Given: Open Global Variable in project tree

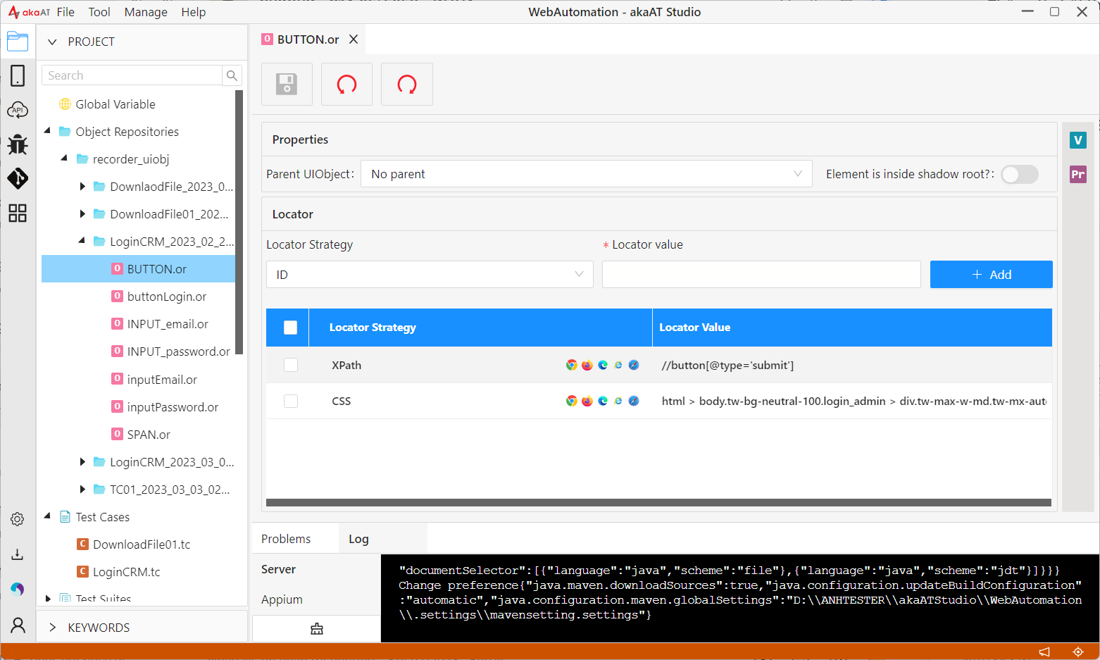Looking at the screenshot, I should pyautogui.click(x=115, y=104).
